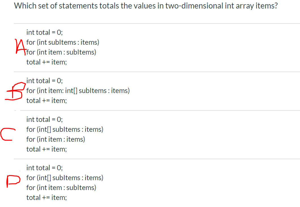300x207 pixels.
Task: Click "total += item;" in option B
Action: 46,101
